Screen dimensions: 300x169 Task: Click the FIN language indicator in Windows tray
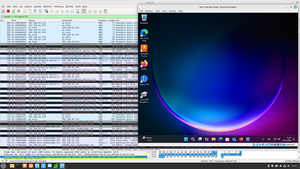[x=269, y=139]
